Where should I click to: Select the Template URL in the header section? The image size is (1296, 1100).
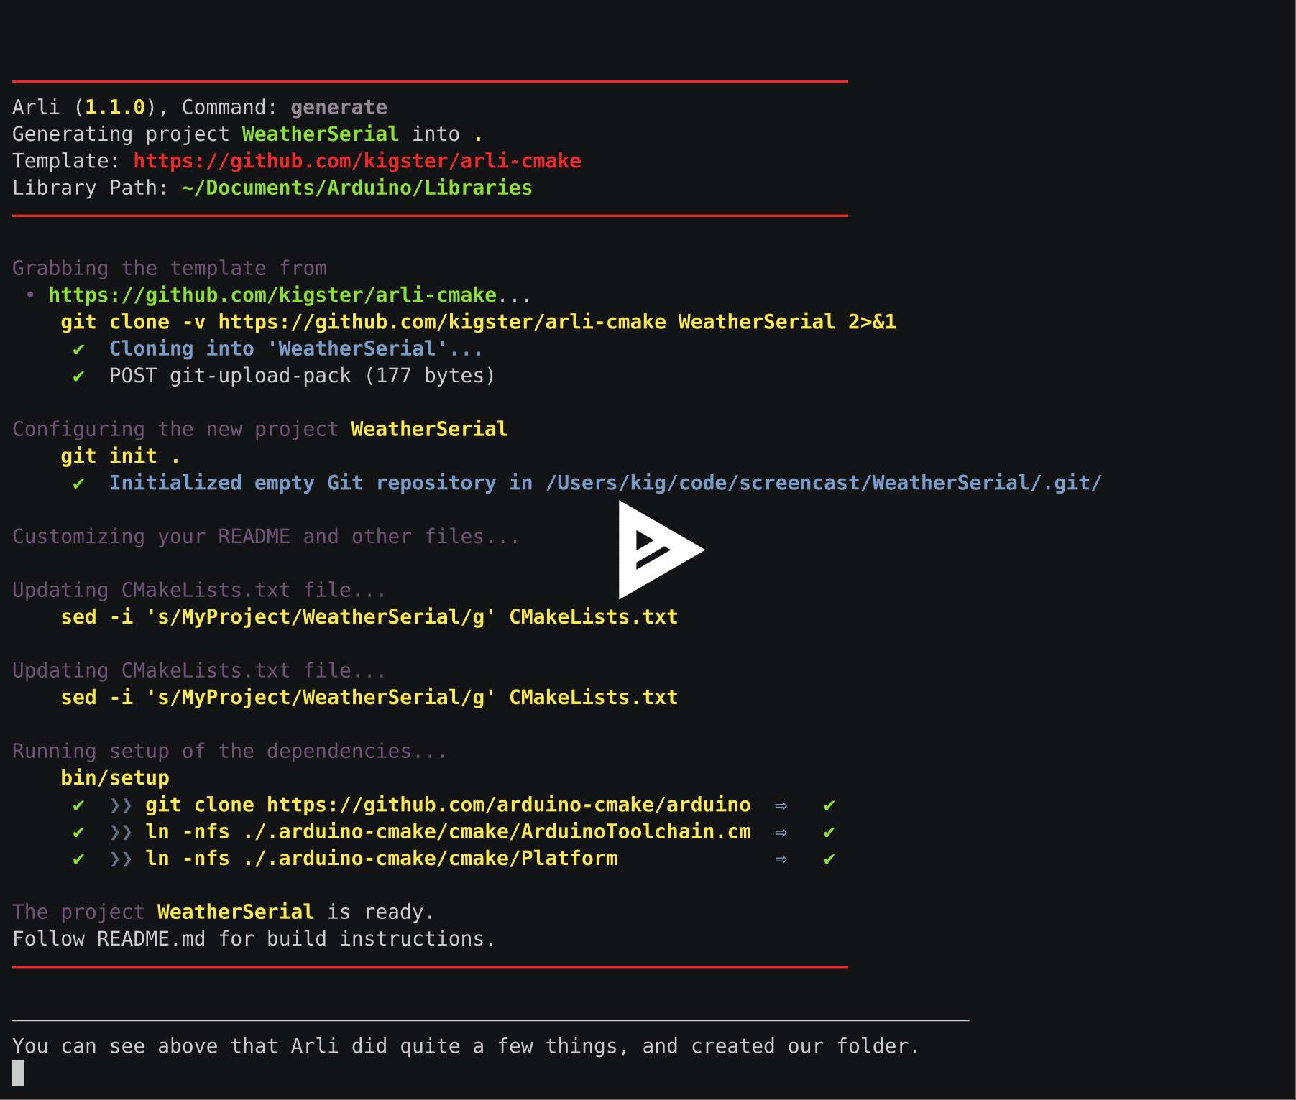[x=356, y=161]
